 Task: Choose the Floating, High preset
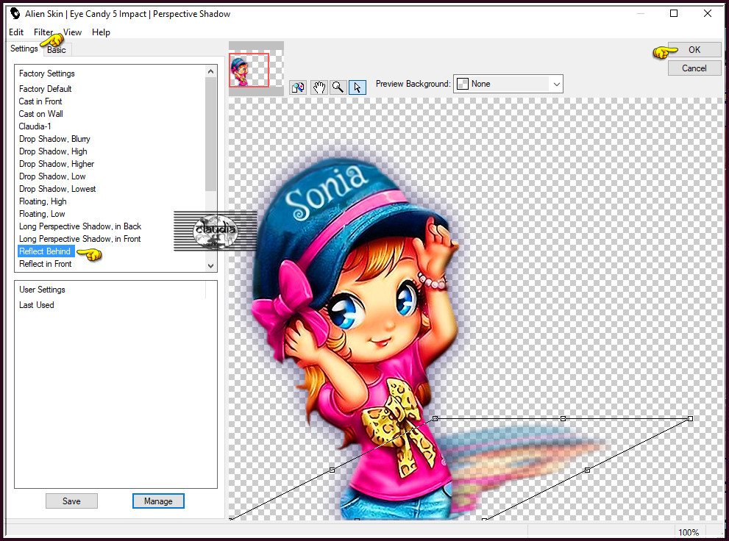tap(43, 201)
